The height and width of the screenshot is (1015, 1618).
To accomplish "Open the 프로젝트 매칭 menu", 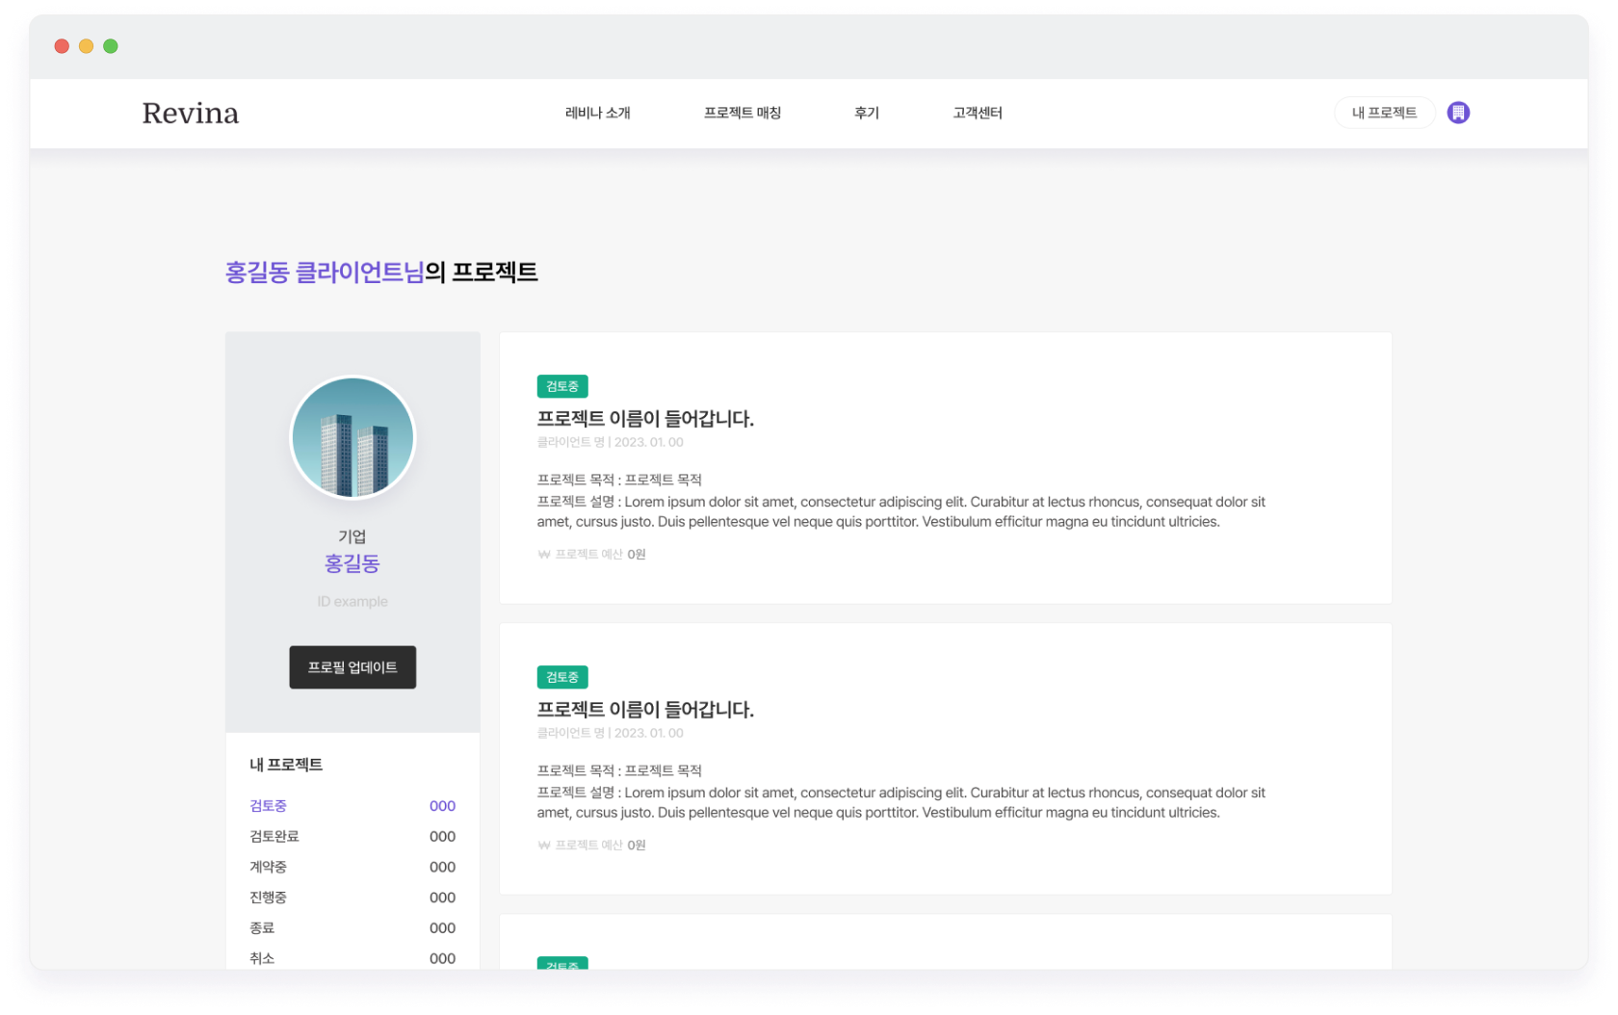I will 742,113.
